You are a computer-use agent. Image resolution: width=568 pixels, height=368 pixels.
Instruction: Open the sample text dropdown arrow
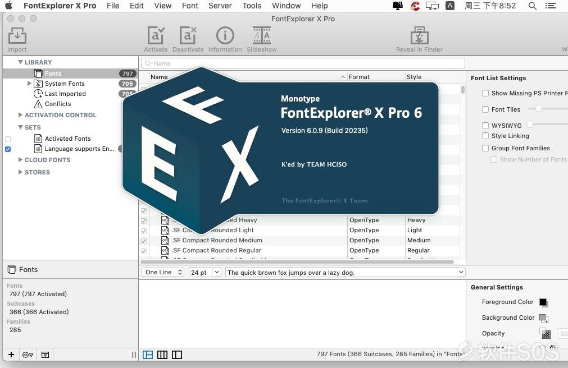pos(461,272)
